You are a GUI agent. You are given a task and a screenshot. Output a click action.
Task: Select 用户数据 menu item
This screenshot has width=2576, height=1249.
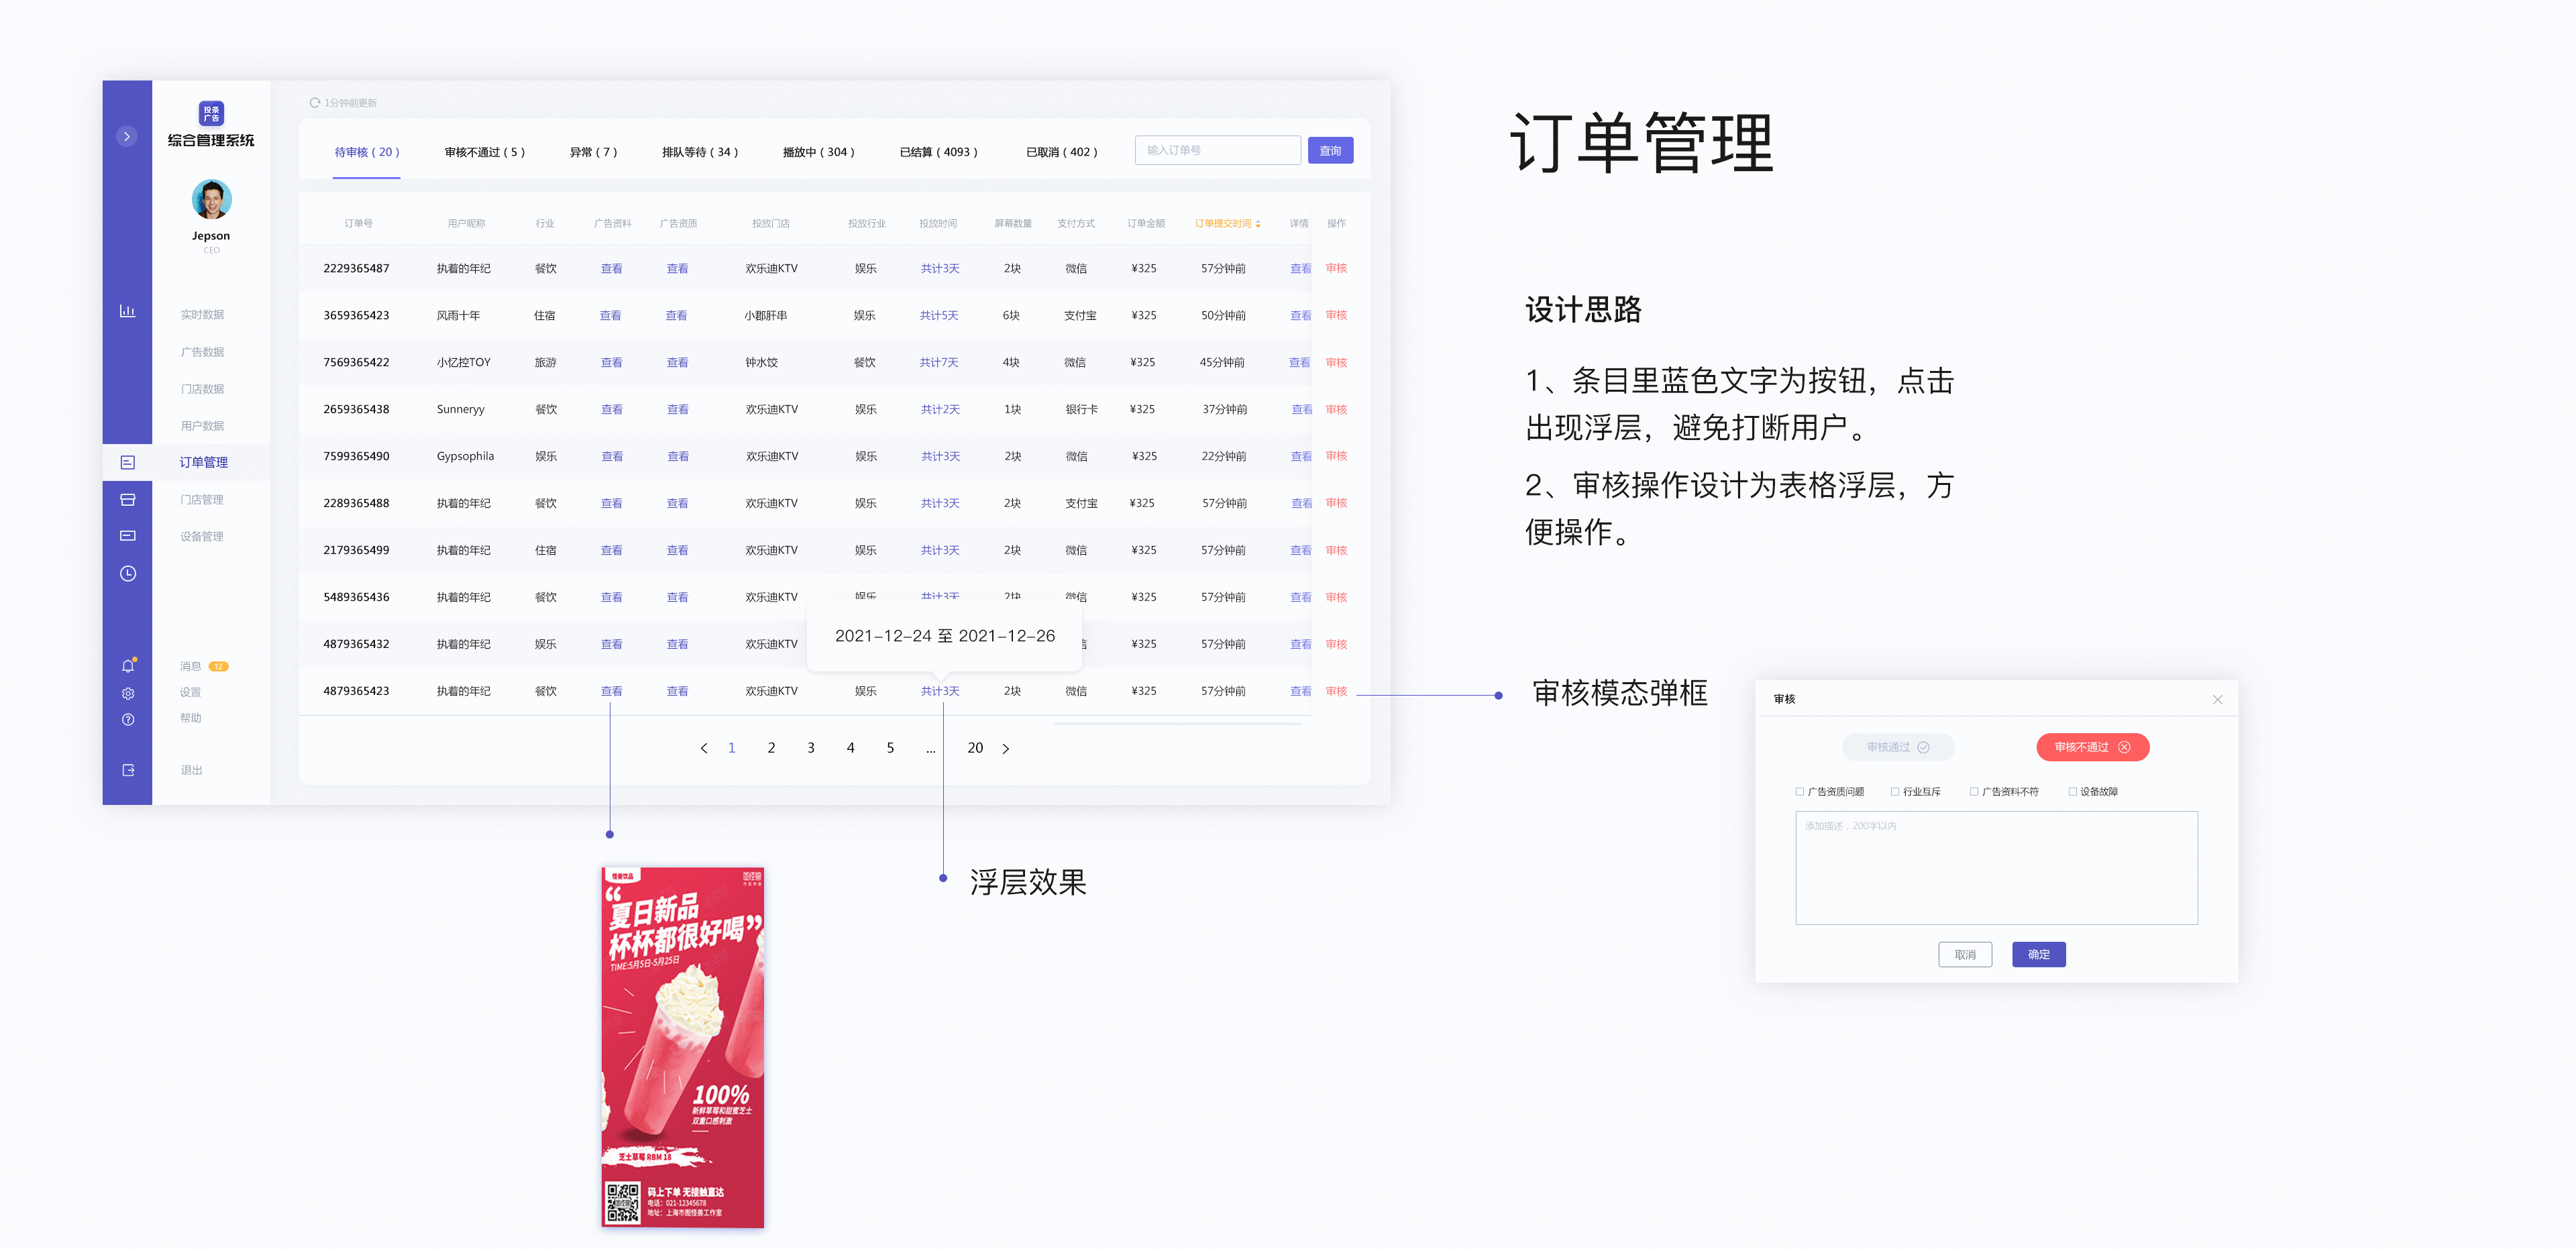[x=202, y=426]
